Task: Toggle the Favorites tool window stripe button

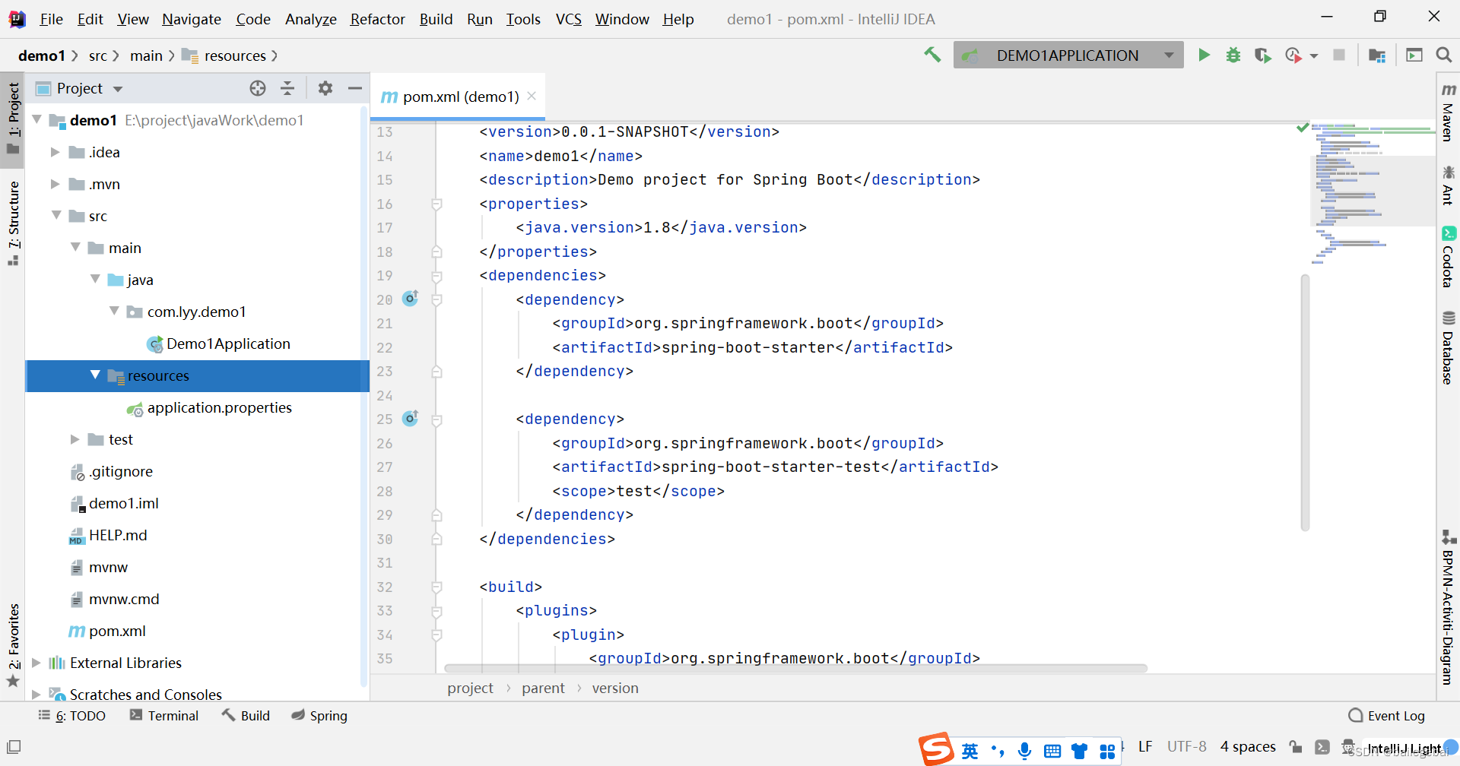Action: pos(13,644)
